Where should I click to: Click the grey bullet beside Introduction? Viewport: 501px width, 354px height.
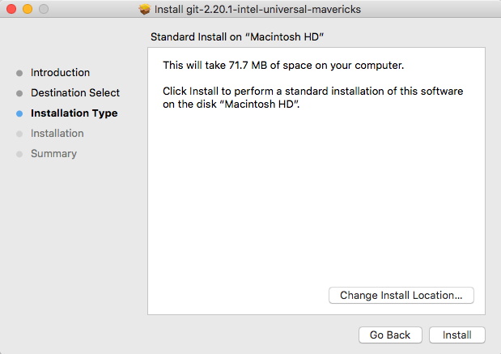(19, 73)
